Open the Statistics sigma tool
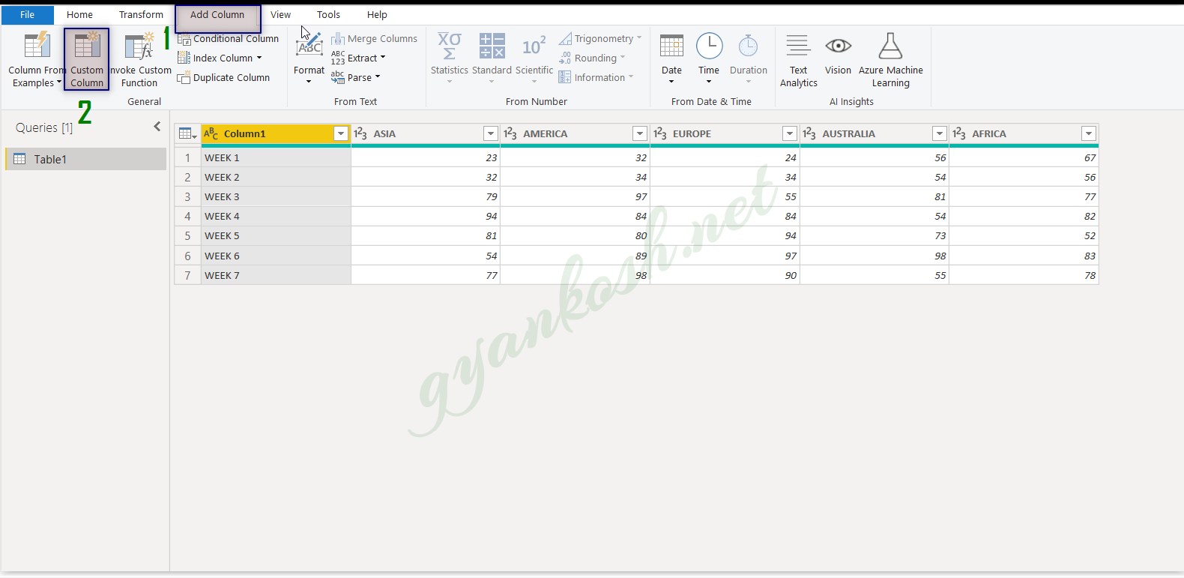The width and height of the screenshot is (1184, 578). 450,58
